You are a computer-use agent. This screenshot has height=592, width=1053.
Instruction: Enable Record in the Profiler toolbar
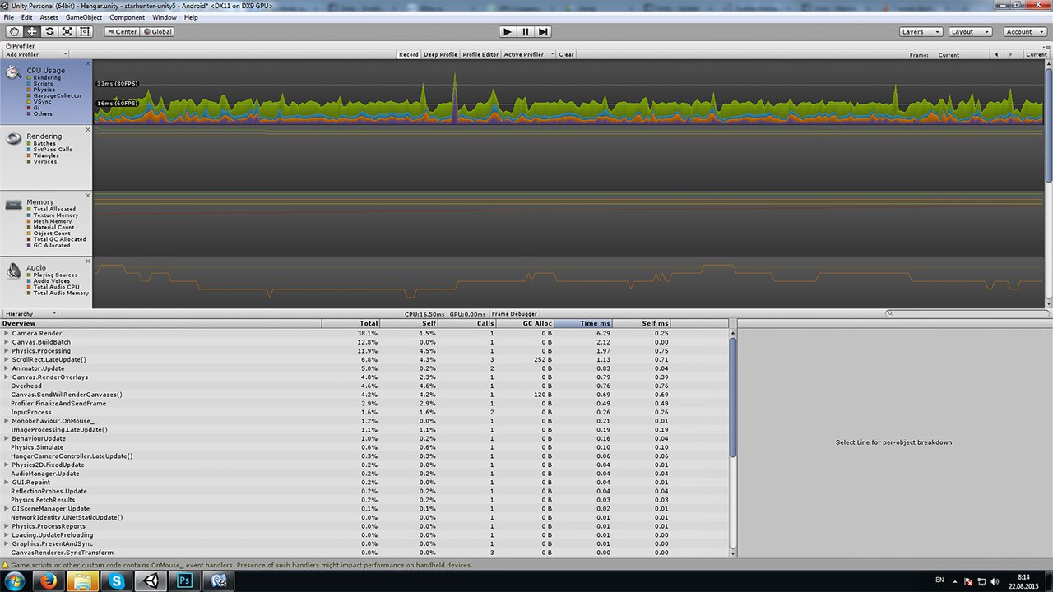pos(409,54)
